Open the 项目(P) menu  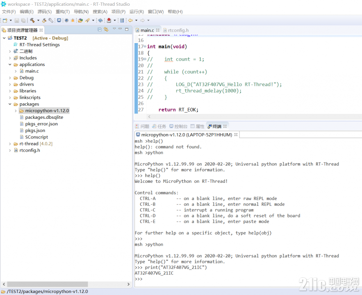(118, 12)
